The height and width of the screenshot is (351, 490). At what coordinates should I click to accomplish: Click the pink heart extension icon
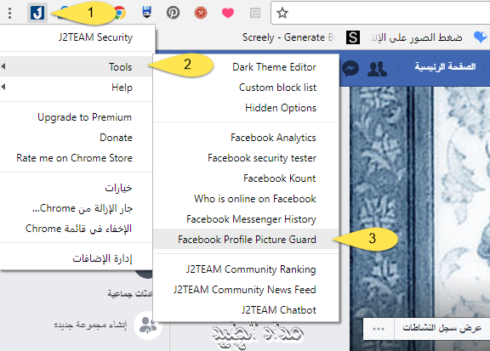[228, 13]
